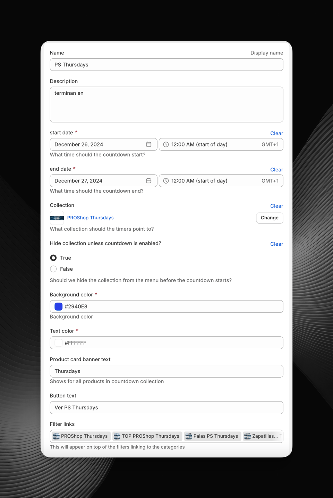Image resolution: width=333 pixels, height=498 pixels.
Task: Open the end date calendar icon
Action: pyautogui.click(x=148, y=181)
